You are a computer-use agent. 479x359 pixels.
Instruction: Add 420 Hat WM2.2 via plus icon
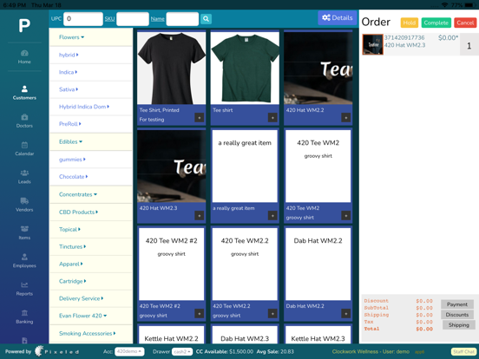(346, 118)
